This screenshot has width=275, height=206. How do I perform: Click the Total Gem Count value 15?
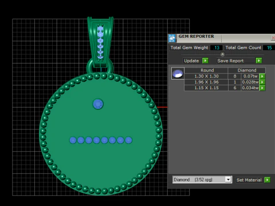(x=269, y=47)
